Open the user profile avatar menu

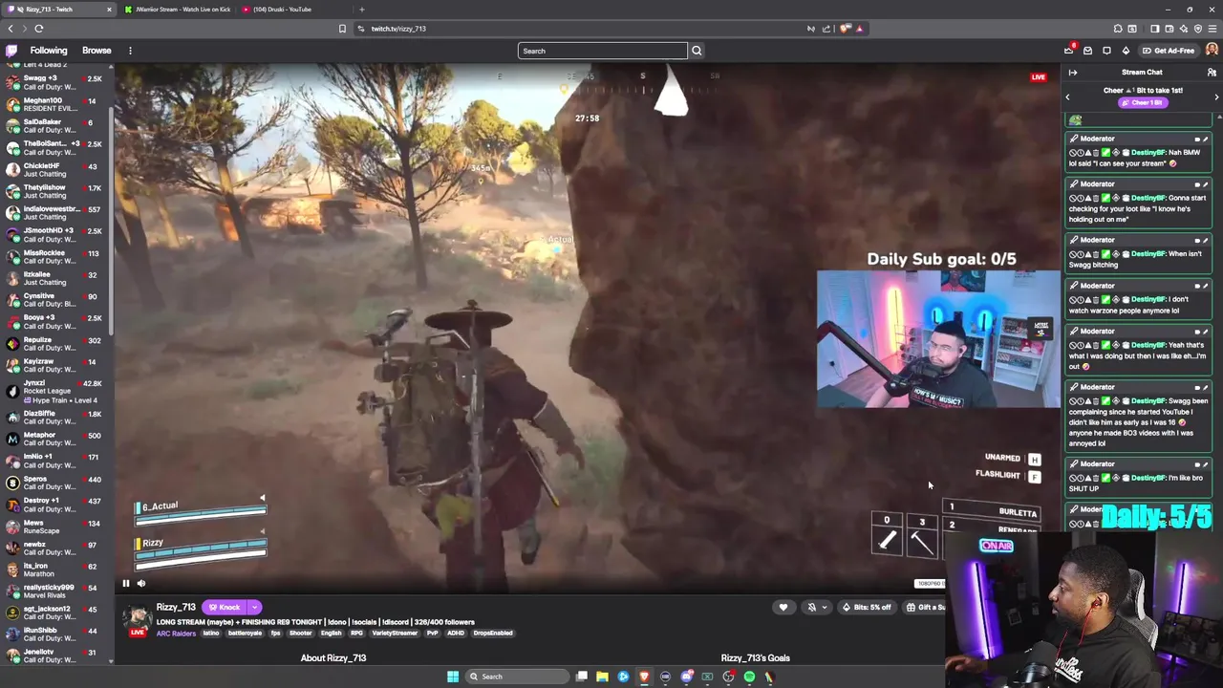[x=1212, y=51]
